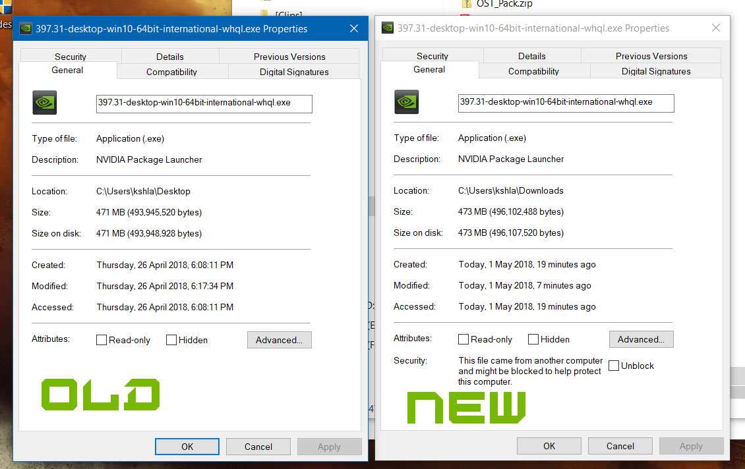Tick Read-only checkbox in left Properties window
This screenshot has height=469, width=745.
tap(102, 340)
